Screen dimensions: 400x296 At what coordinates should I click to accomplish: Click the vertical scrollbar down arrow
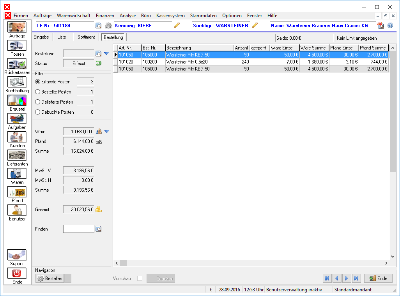pos(393,257)
